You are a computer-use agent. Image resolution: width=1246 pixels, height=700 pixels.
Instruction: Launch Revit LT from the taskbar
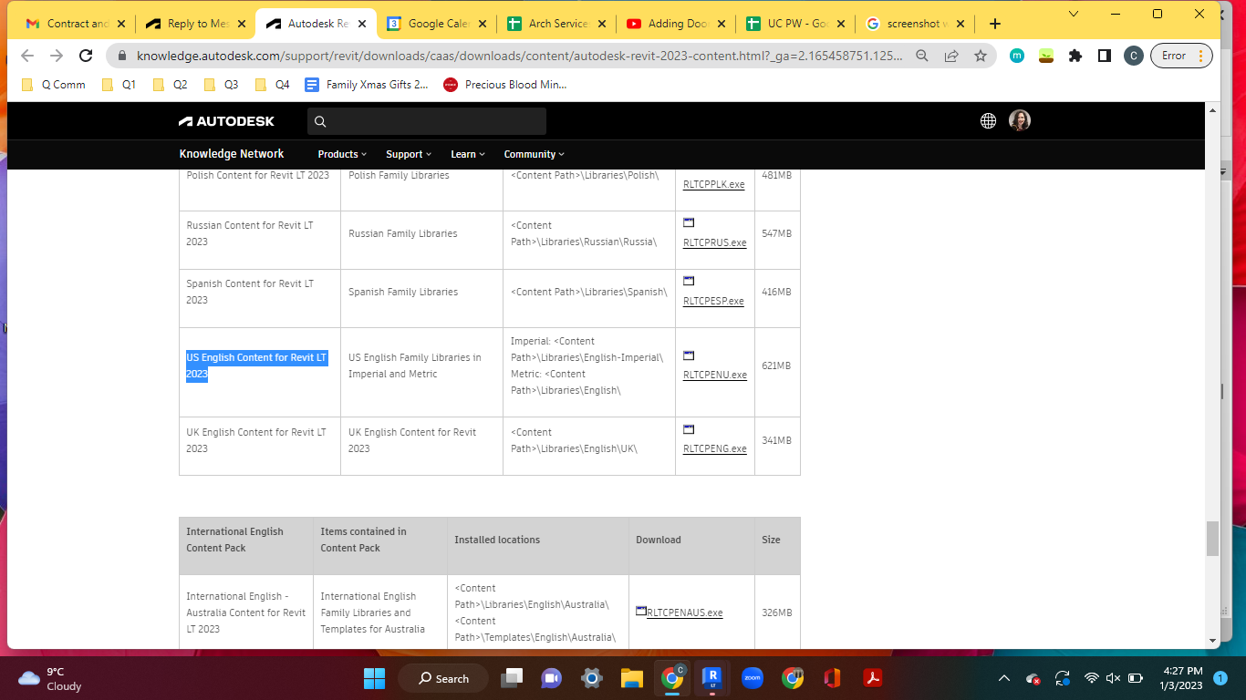pos(712,678)
